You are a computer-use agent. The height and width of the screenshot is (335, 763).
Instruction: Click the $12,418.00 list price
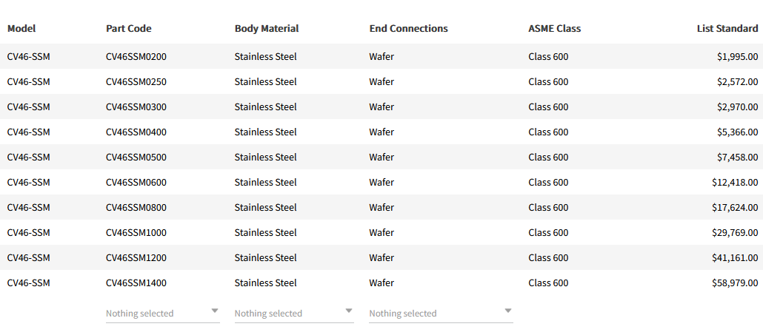pyautogui.click(x=735, y=183)
